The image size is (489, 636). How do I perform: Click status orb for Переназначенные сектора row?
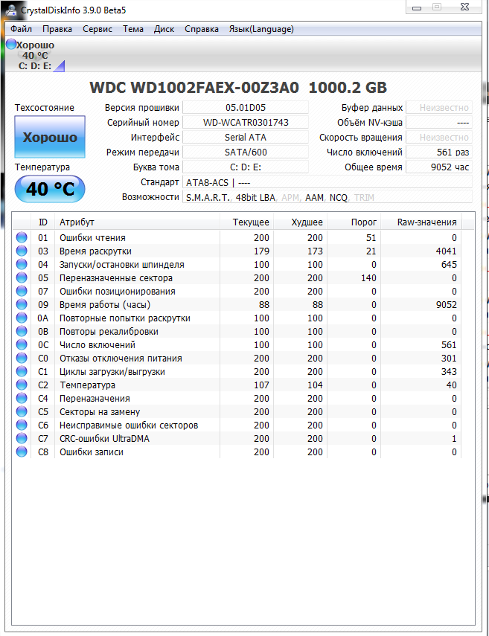[x=22, y=278]
